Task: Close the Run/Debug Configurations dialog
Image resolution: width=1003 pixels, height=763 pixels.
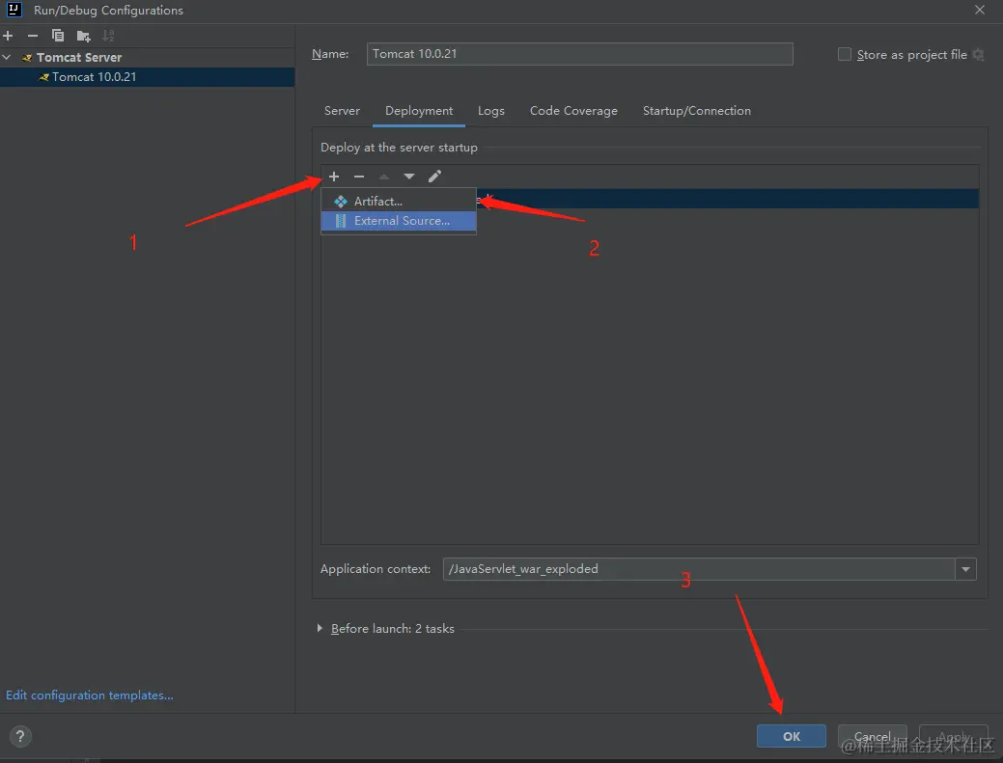Action: click(x=979, y=10)
